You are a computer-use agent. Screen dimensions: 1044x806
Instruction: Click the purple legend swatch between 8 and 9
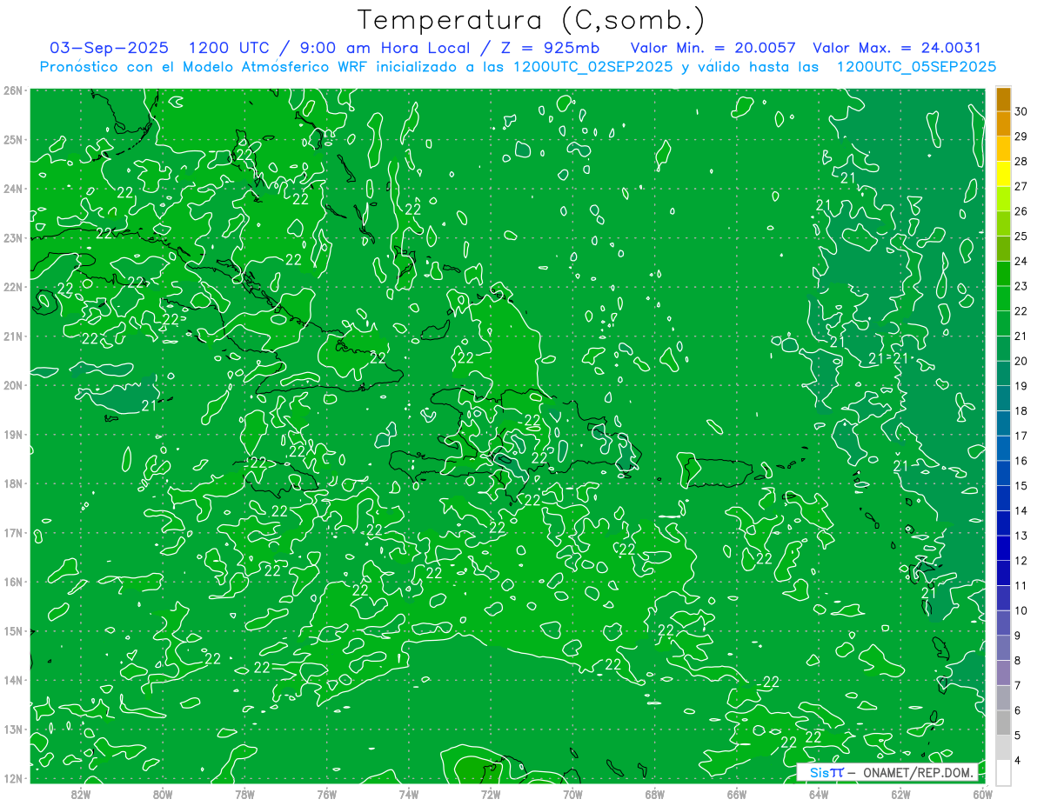click(1003, 648)
